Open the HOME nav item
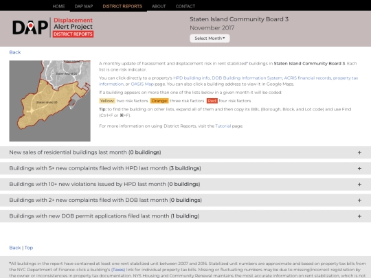 58,6
